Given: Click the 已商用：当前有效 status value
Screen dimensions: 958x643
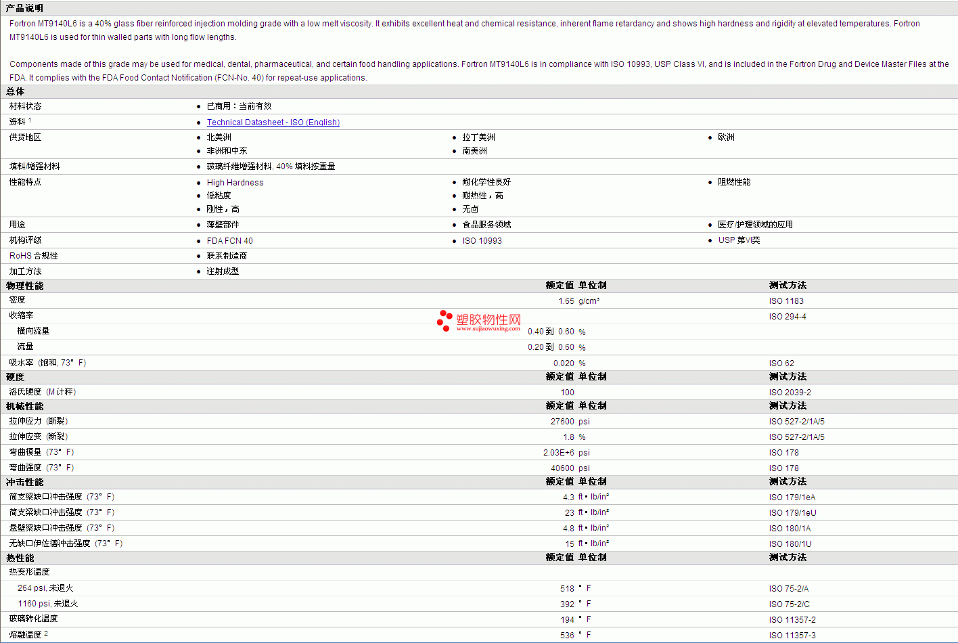Looking at the screenshot, I should tap(239, 106).
